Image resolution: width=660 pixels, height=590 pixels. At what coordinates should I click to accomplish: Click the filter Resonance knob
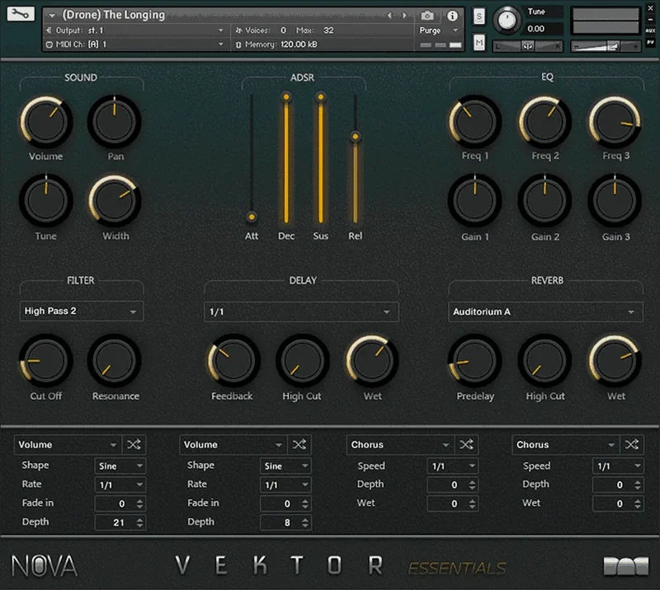114,360
